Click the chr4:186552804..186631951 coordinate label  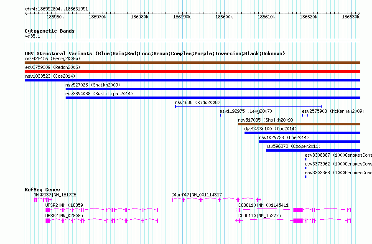(56, 9)
